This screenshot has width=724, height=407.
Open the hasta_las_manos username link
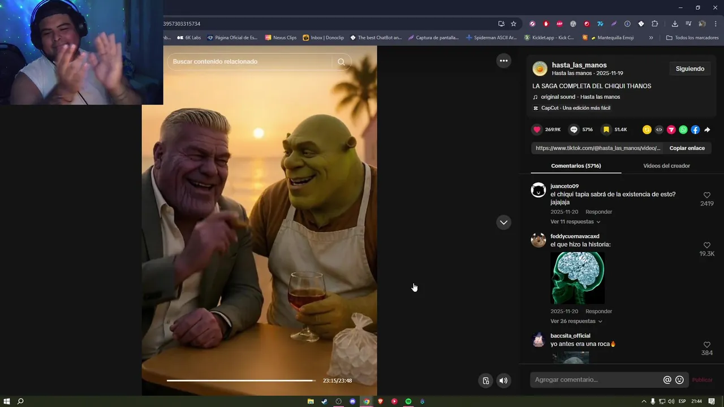(579, 65)
